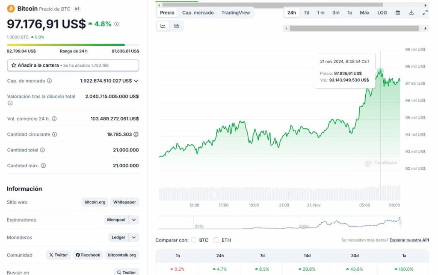Click Añadir a la cartera button
The height and width of the screenshot is (275, 438).
[73, 65]
